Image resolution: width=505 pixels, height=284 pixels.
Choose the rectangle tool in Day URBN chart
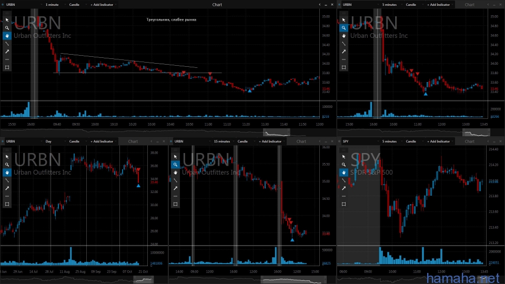(7, 204)
